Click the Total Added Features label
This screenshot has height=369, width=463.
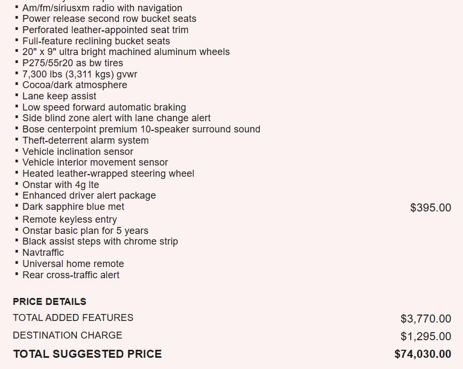click(73, 318)
